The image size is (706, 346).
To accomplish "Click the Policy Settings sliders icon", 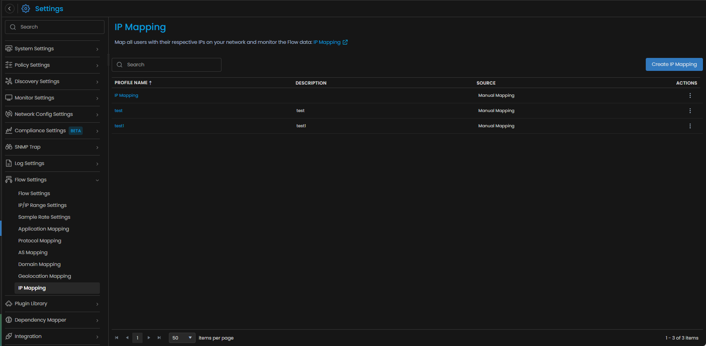I will (9, 65).
